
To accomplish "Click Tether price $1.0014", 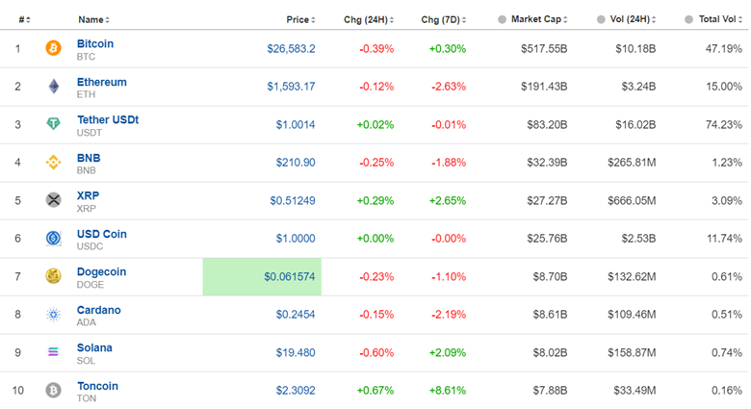I will pos(296,124).
